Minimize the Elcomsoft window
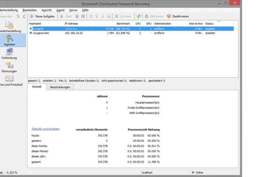This screenshot has width=265, height=177. coord(219,3)
